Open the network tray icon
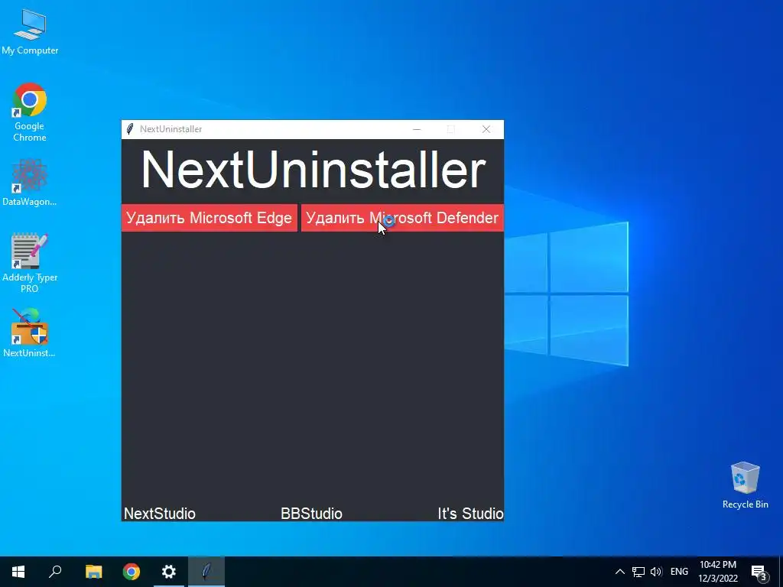This screenshot has height=587, width=783. (x=638, y=572)
